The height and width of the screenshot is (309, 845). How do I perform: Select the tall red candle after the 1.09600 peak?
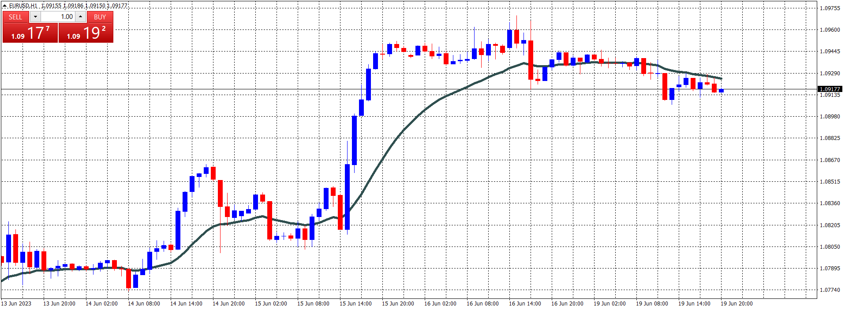(531, 60)
